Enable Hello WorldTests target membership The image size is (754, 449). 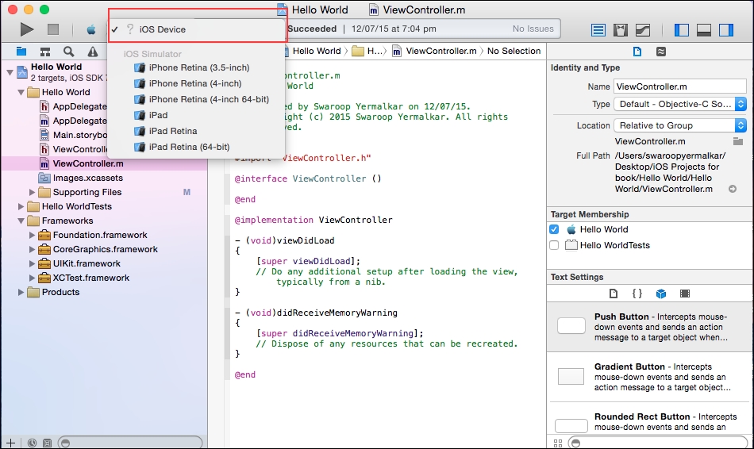[x=554, y=245]
